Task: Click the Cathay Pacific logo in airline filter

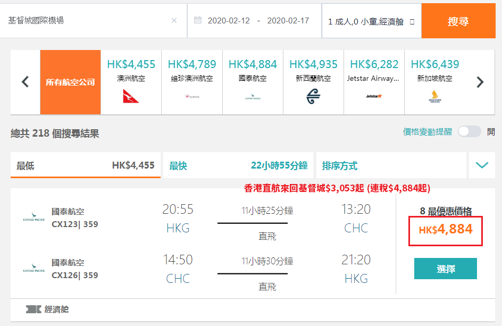Action: tap(253, 97)
